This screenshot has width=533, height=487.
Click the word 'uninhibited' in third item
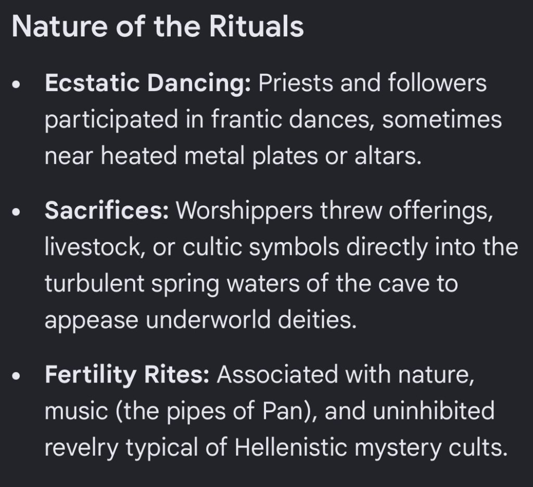click(434, 411)
